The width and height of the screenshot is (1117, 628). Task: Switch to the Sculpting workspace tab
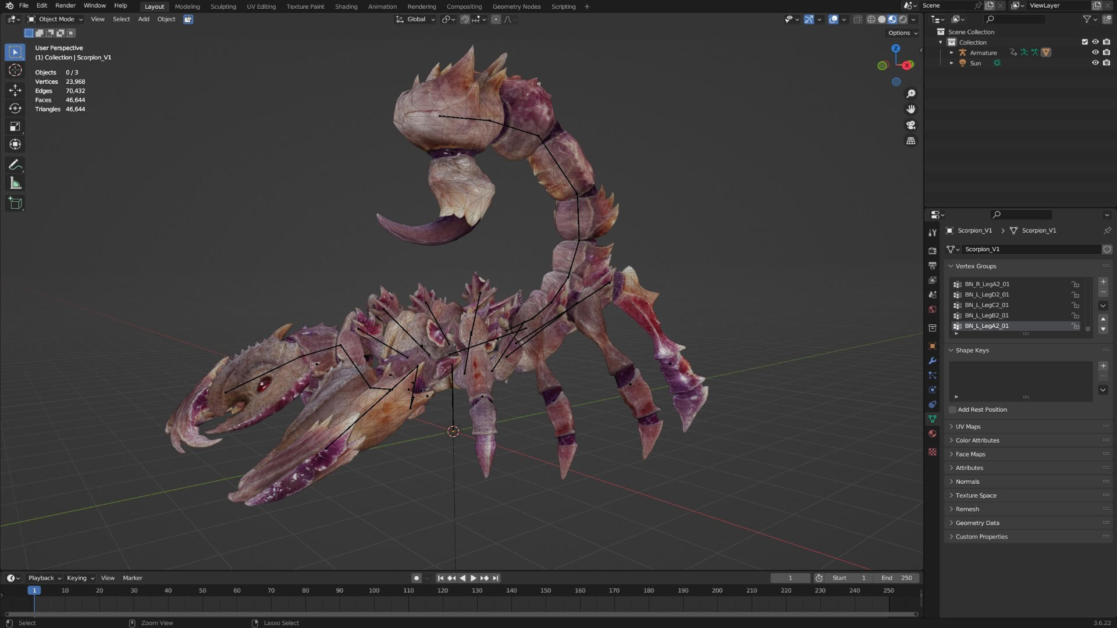pyautogui.click(x=223, y=6)
